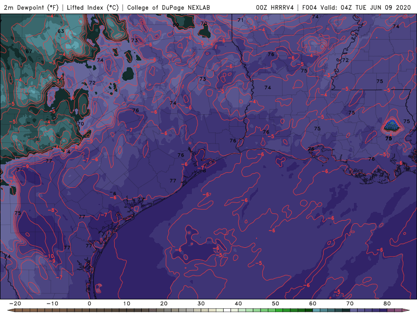Click the "F004" forecast hour text

310,8
